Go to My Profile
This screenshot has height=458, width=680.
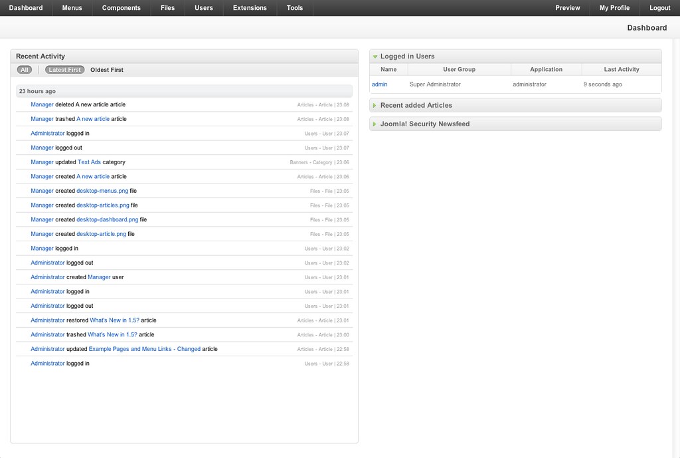[614, 8]
